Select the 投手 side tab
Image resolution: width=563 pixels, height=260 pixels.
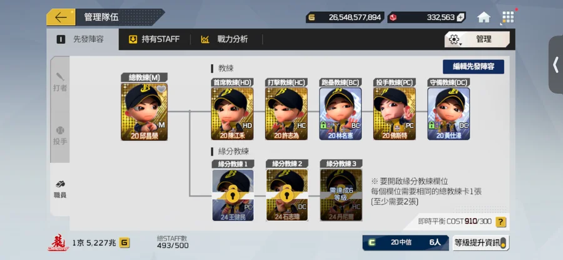click(x=60, y=136)
